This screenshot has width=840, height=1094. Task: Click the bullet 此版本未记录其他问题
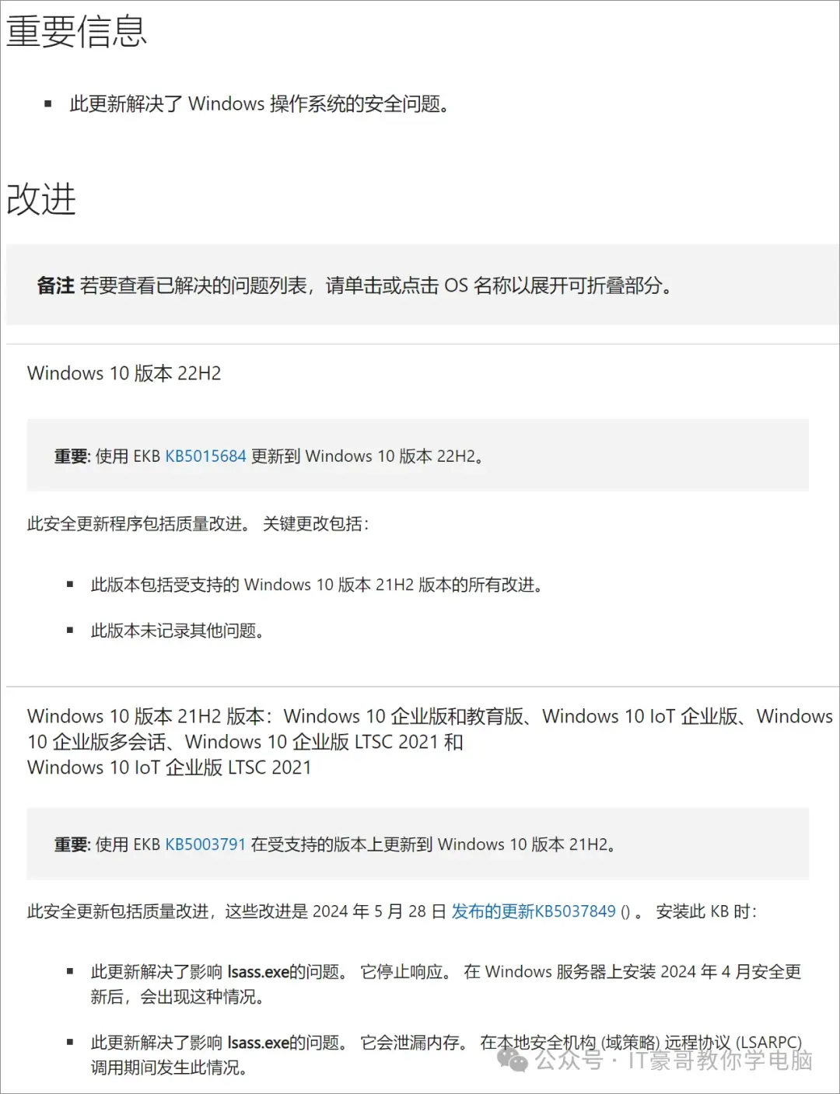pos(177,631)
